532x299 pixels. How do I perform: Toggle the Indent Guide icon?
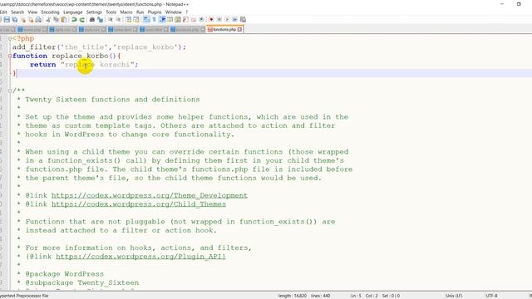pos(163,20)
